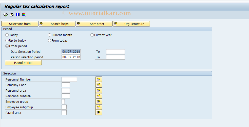The width and height of the screenshot is (249, 127).
Task: Open multiple selection for Employee subgroup
Action: coord(99,107)
